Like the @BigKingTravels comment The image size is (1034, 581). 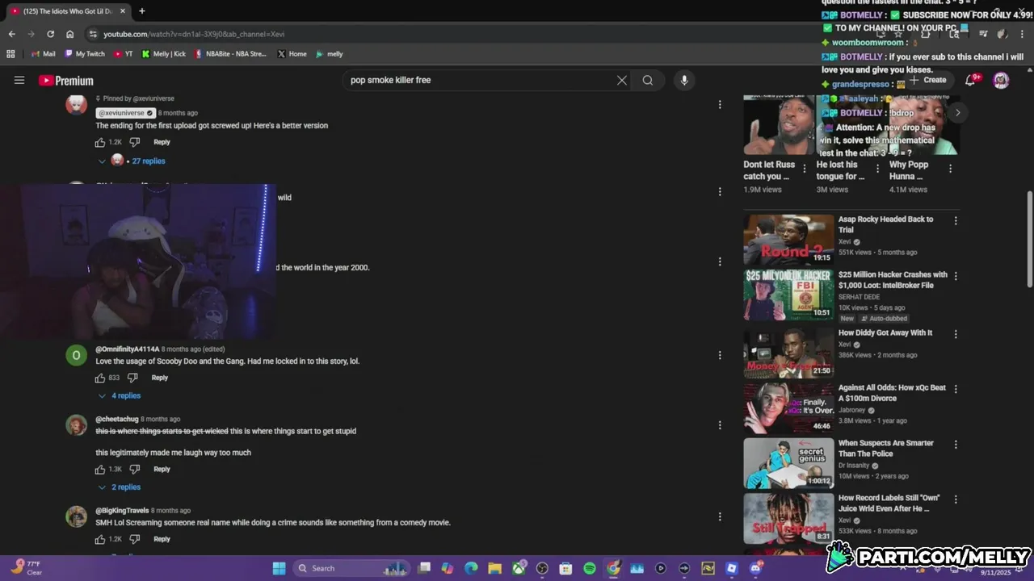coord(100,539)
